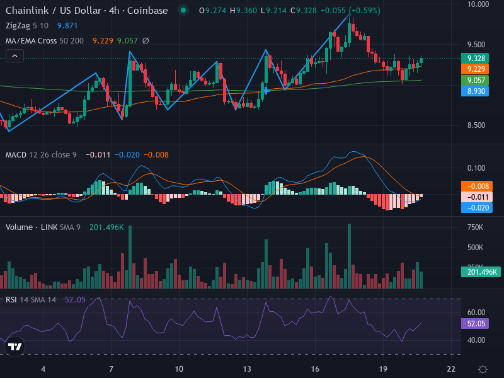Collapse the indicator legend with chevron button
The width and height of the screenshot is (504, 378).
tap(14, 56)
